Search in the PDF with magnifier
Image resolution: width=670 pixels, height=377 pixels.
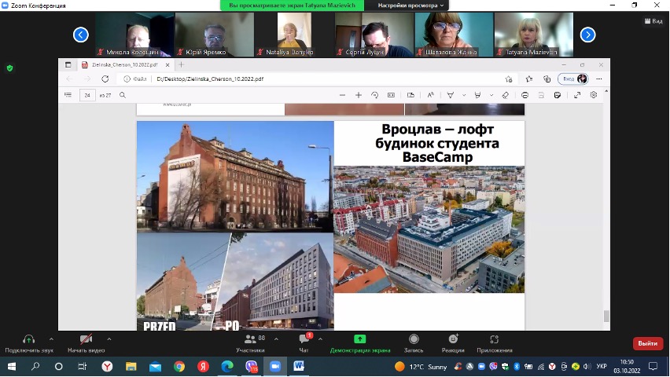click(123, 95)
